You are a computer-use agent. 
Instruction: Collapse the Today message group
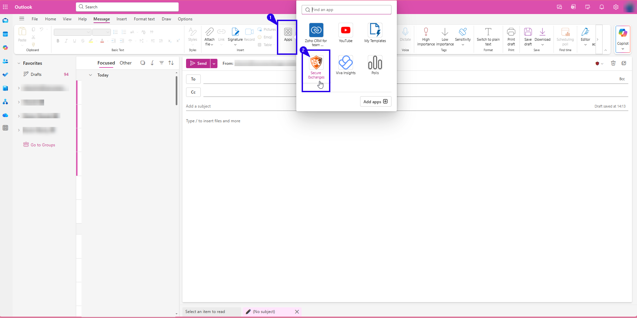[90, 75]
